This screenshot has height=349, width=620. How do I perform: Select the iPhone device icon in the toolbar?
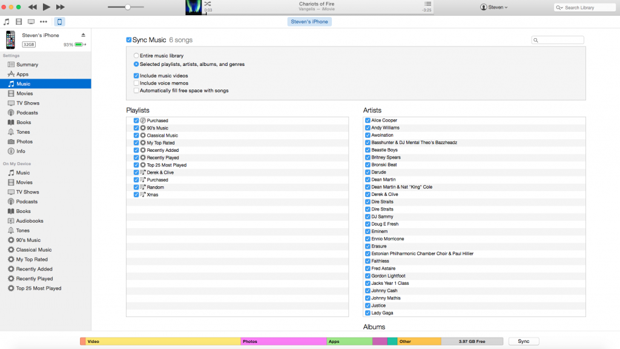[x=59, y=21]
